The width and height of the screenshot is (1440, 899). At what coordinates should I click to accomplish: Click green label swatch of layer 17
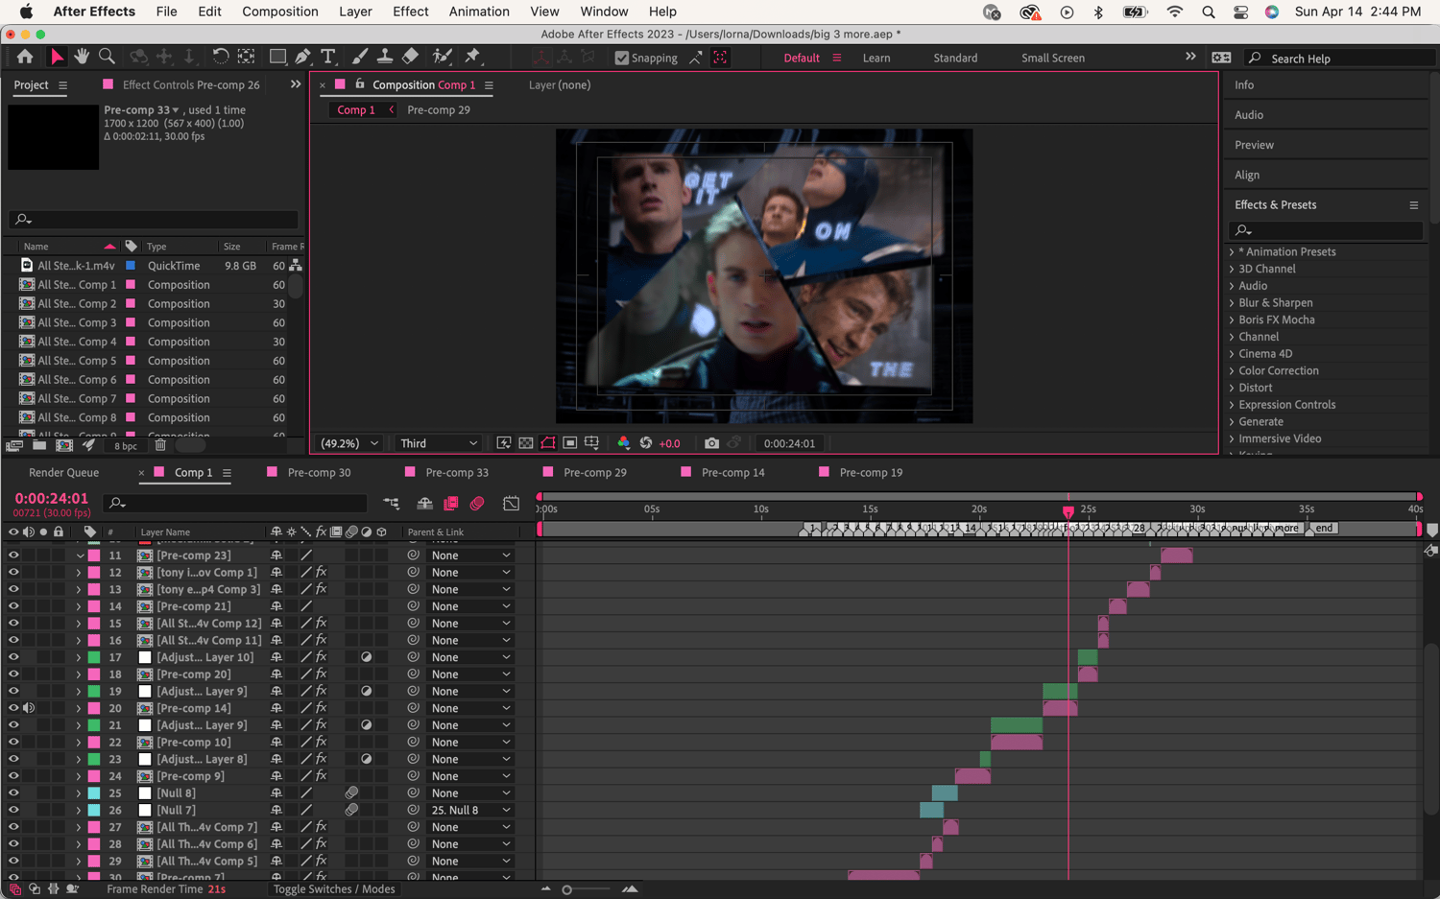pyautogui.click(x=94, y=657)
